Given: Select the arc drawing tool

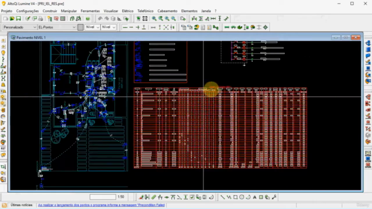Looking at the screenshot, I should (248, 197).
